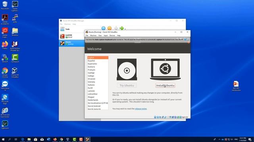The height and width of the screenshot is (142, 254).
Task: Open File menu in Ubuntu VM window
Action: tap(87, 35)
